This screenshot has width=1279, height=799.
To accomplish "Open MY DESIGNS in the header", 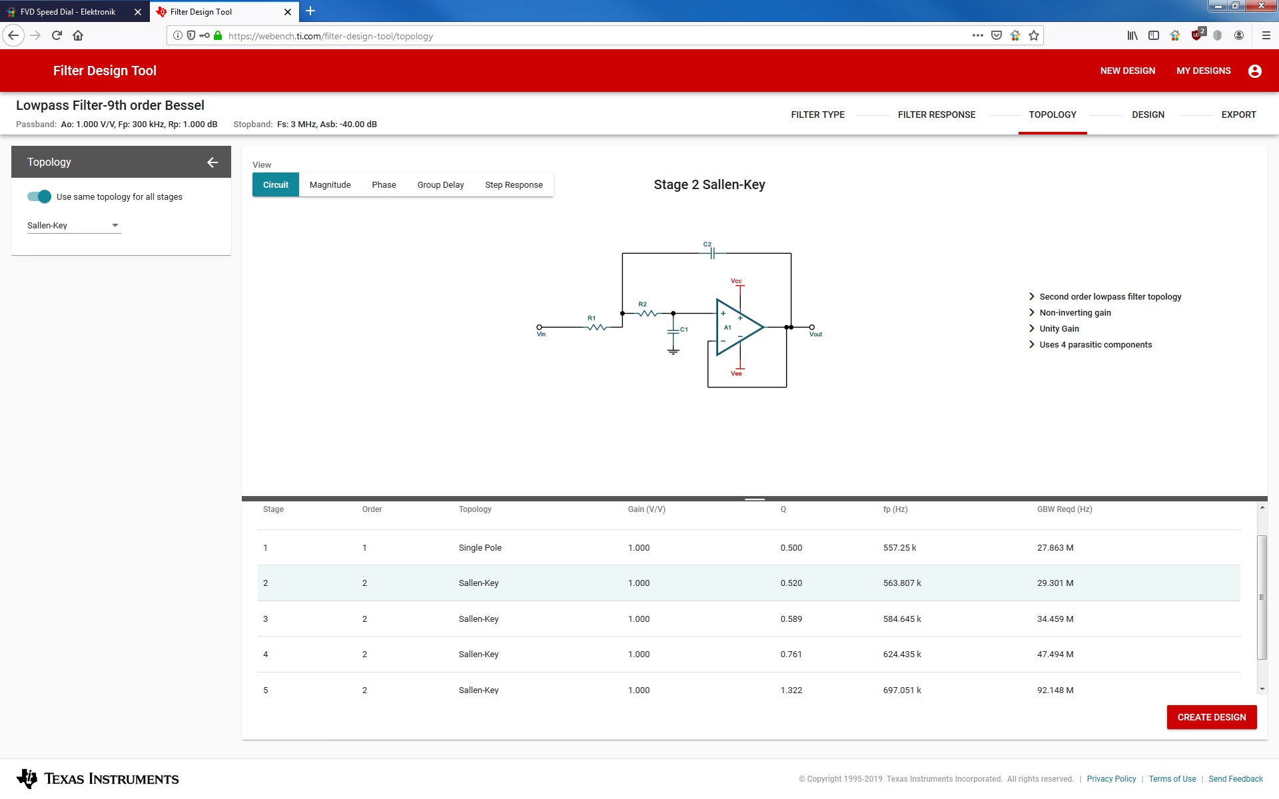I will (x=1203, y=71).
